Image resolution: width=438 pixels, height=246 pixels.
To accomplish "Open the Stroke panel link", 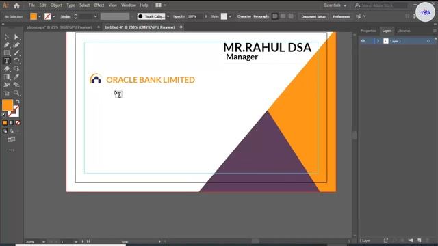I will point(66,16).
